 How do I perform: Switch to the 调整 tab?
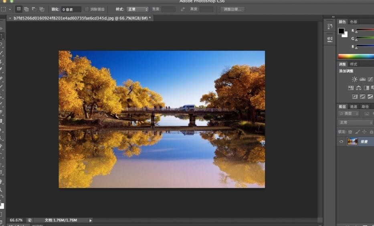click(x=342, y=64)
